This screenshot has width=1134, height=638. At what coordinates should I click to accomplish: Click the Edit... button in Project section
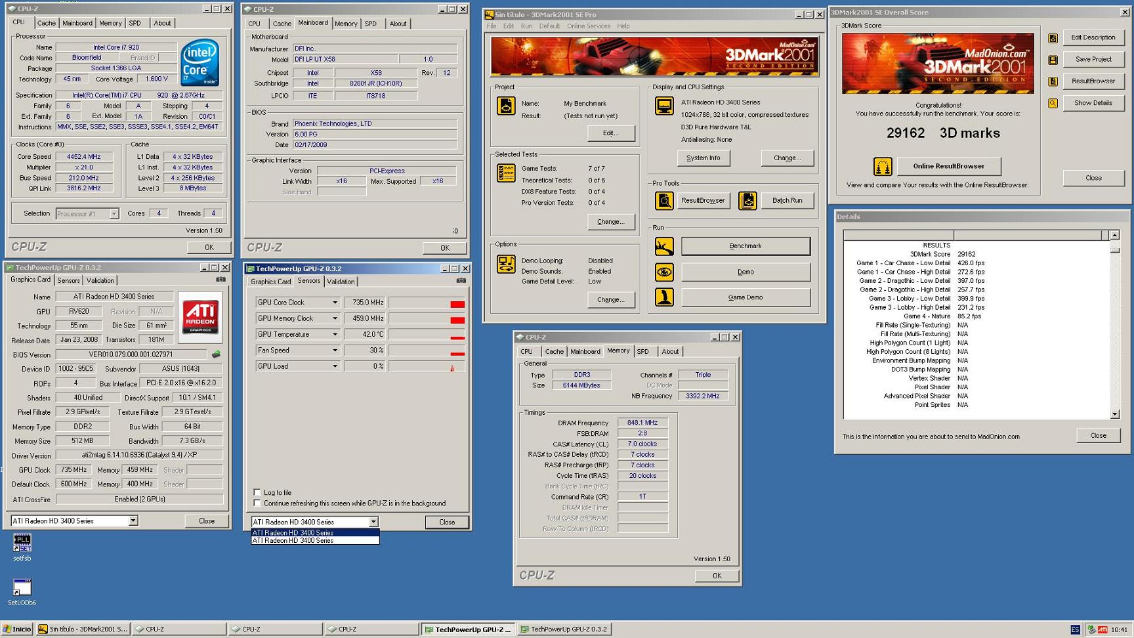pos(611,133)
